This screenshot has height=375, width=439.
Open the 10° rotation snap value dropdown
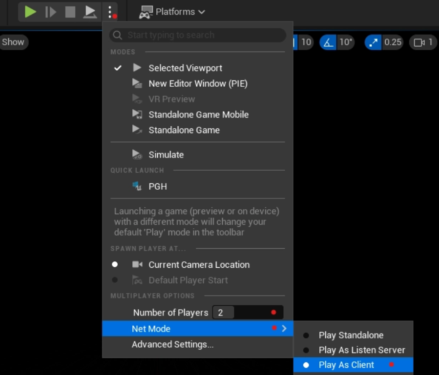point(346,42)
